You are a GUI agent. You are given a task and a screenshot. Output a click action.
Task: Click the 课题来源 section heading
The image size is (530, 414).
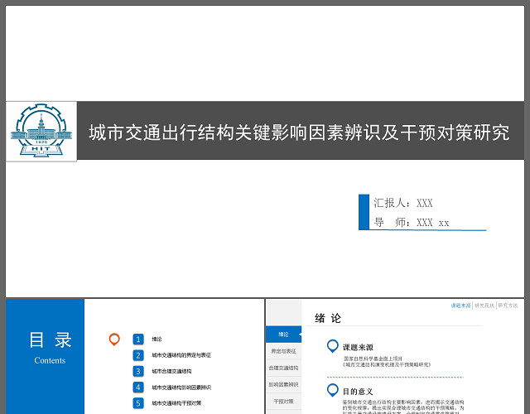(x=358, y=348)
